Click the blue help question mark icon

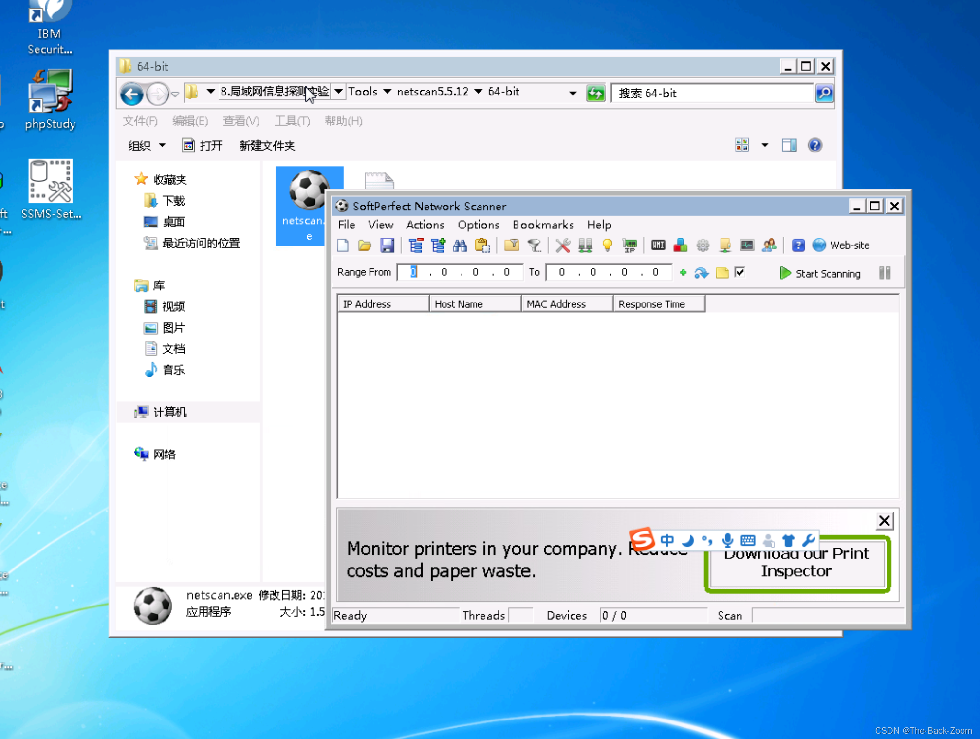[798, 246]
